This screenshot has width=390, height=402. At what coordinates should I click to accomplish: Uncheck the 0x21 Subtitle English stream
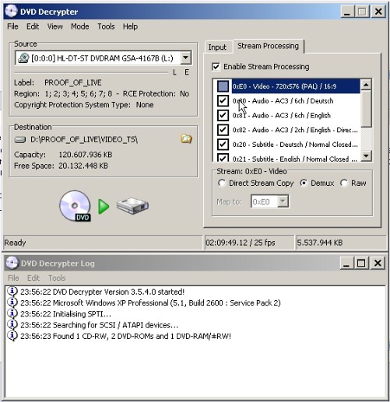pyautogui.click(x=223, y=158)
